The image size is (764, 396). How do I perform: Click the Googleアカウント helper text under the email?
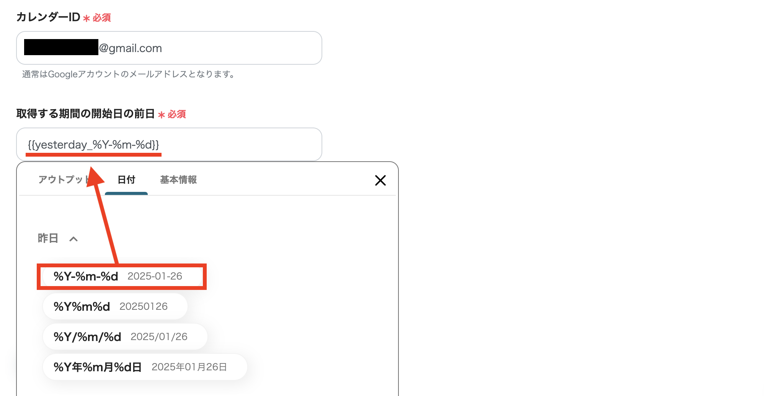coord(129,75)
